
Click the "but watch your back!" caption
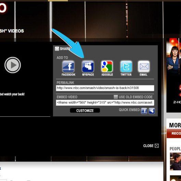(12, 94)
